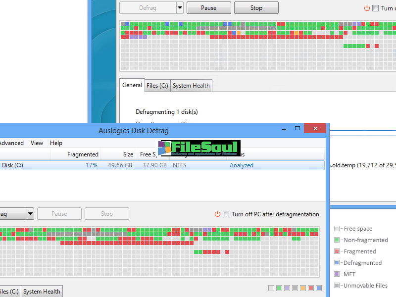Viewport: 396px width, 297px height.
Task: Click the blue swatch in the bottom legend row
Action: click(x=319, y=288)
